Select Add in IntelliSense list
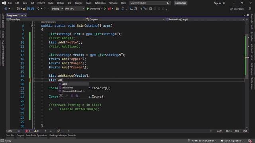 tap(74, 84)
